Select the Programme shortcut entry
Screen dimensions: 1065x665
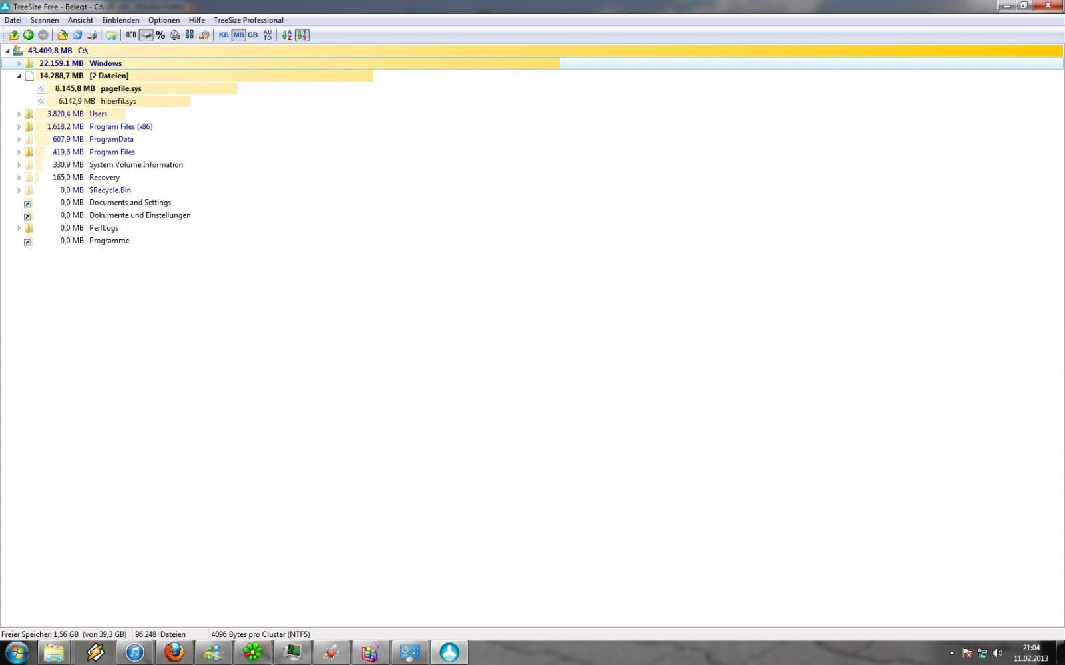point(109,241)
